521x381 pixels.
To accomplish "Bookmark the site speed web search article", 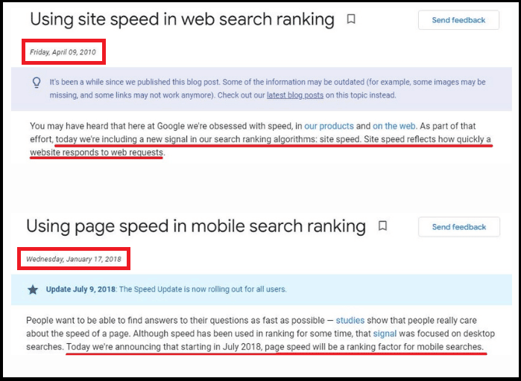I will click(351, 19).
